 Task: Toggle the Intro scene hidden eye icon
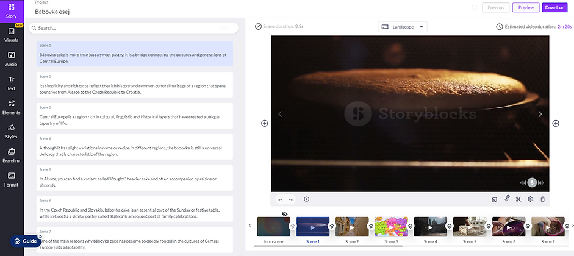pyautogui.click(x=285, y=214)
